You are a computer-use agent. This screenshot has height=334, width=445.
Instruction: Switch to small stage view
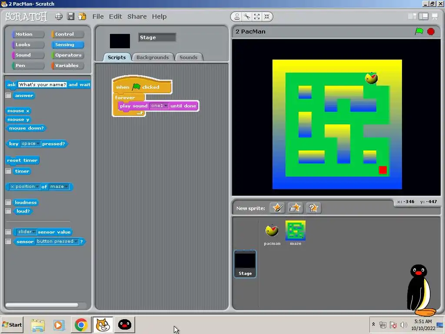[x=412, y=17]
